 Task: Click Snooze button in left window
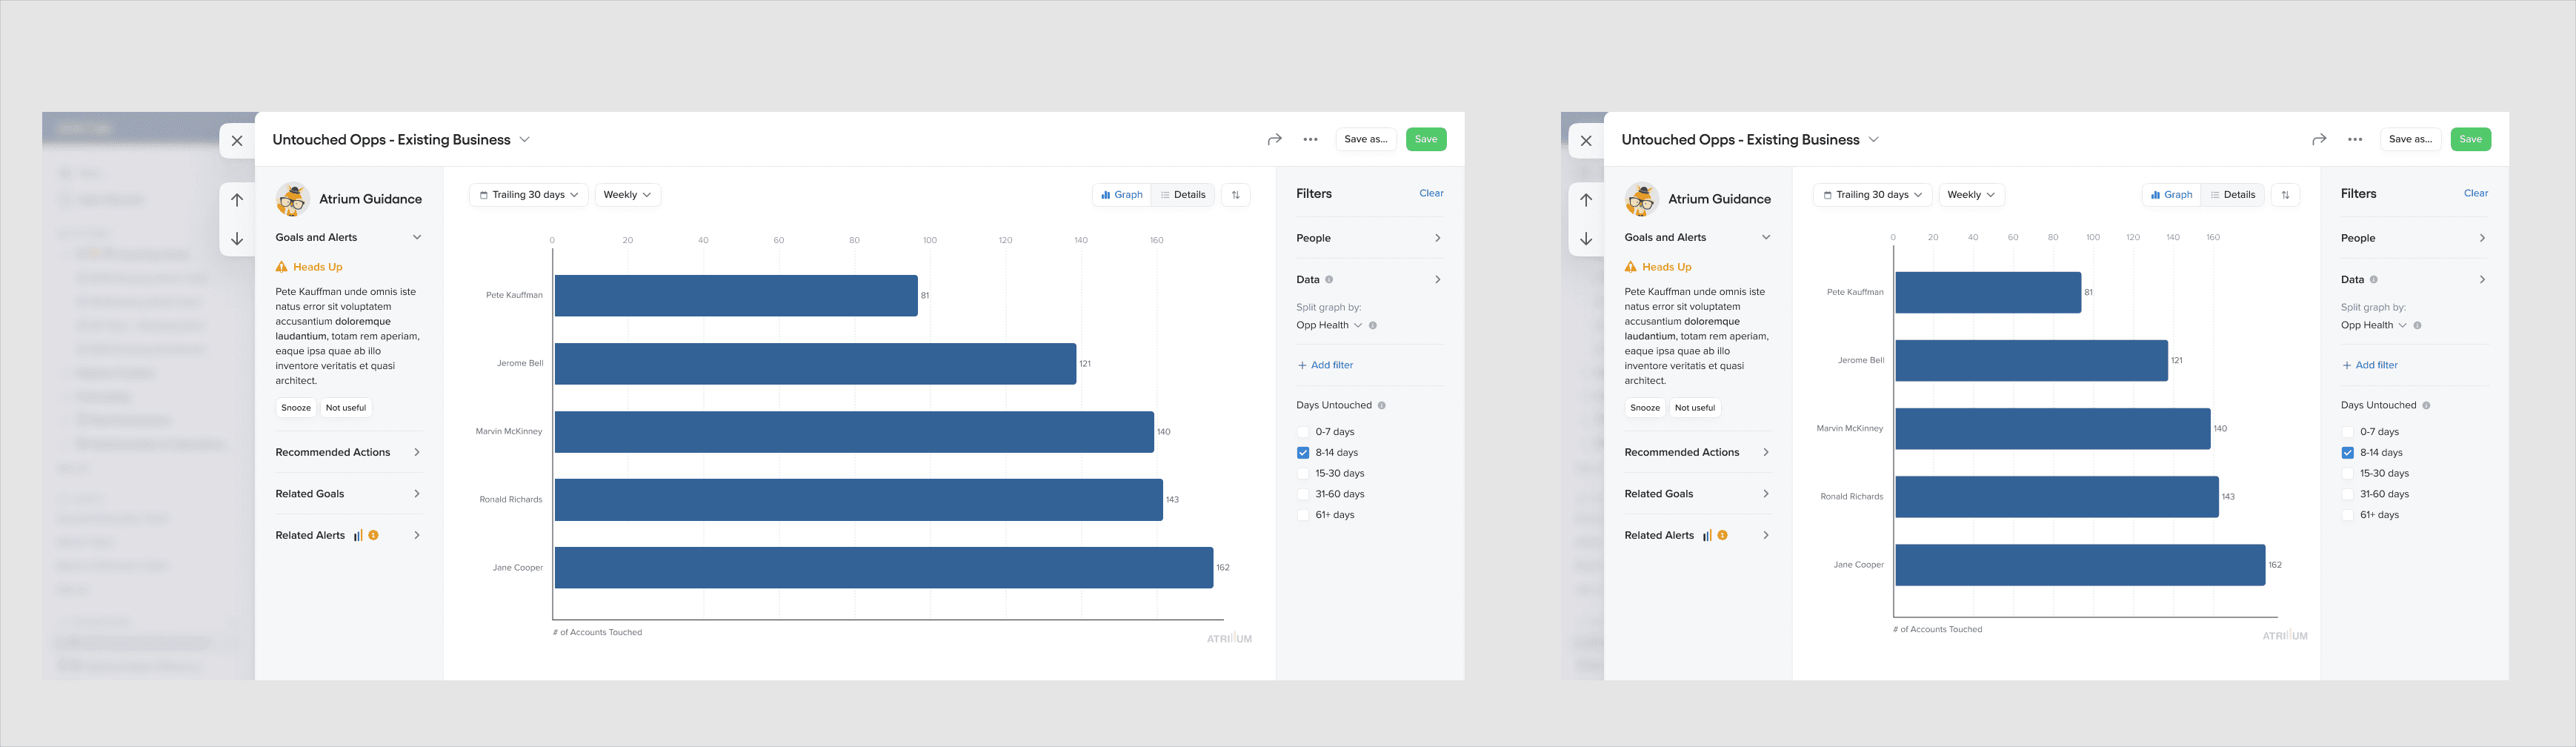[296, 408]
